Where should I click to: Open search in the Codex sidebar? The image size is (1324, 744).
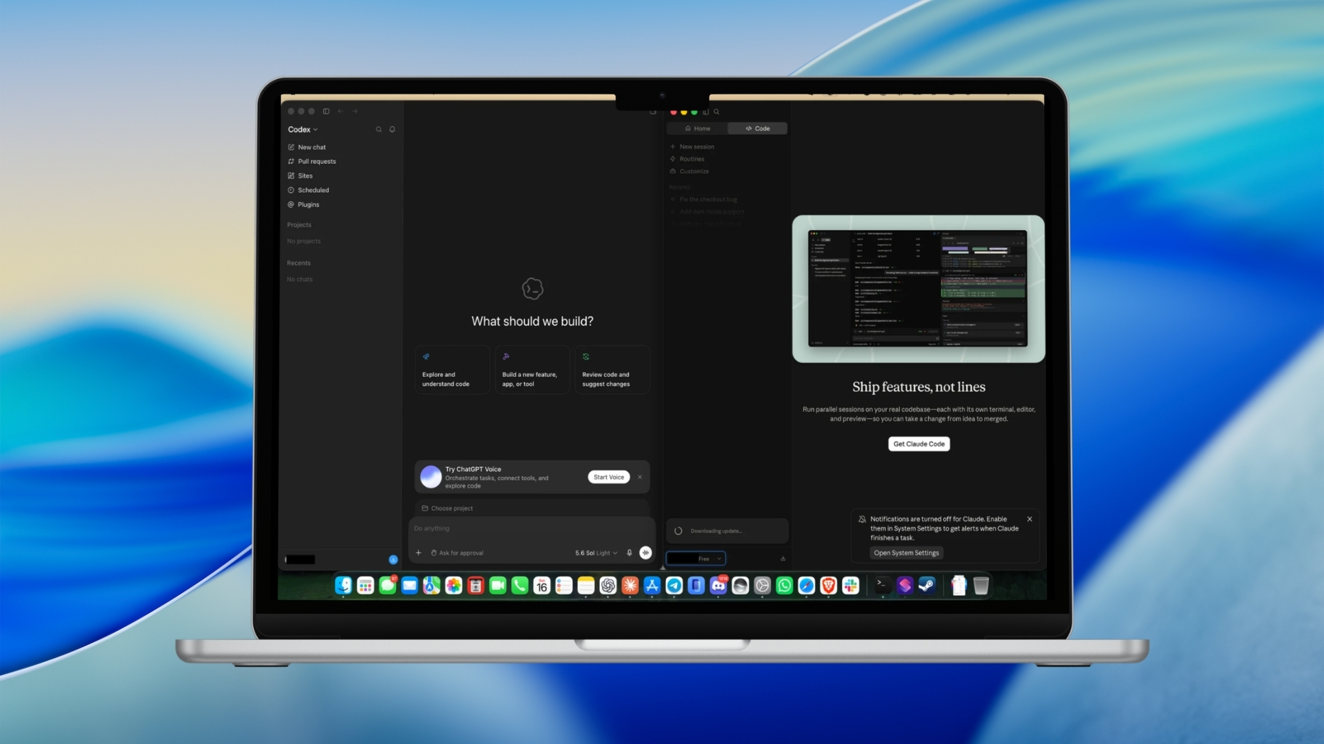(379, 130)
